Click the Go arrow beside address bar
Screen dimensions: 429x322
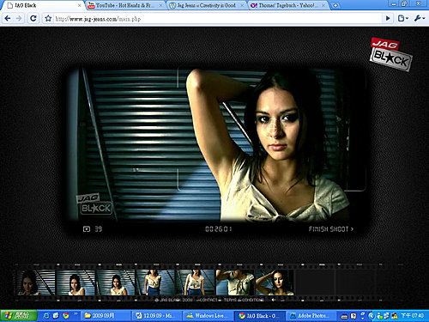(x=388, y=19)
